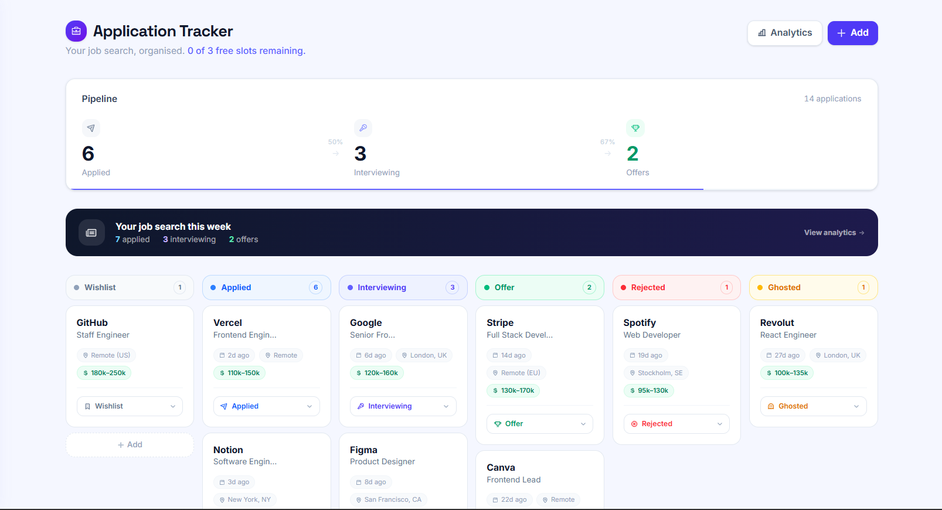Select the Interviewing column header
942x510 pixels.
click(403, 287)
